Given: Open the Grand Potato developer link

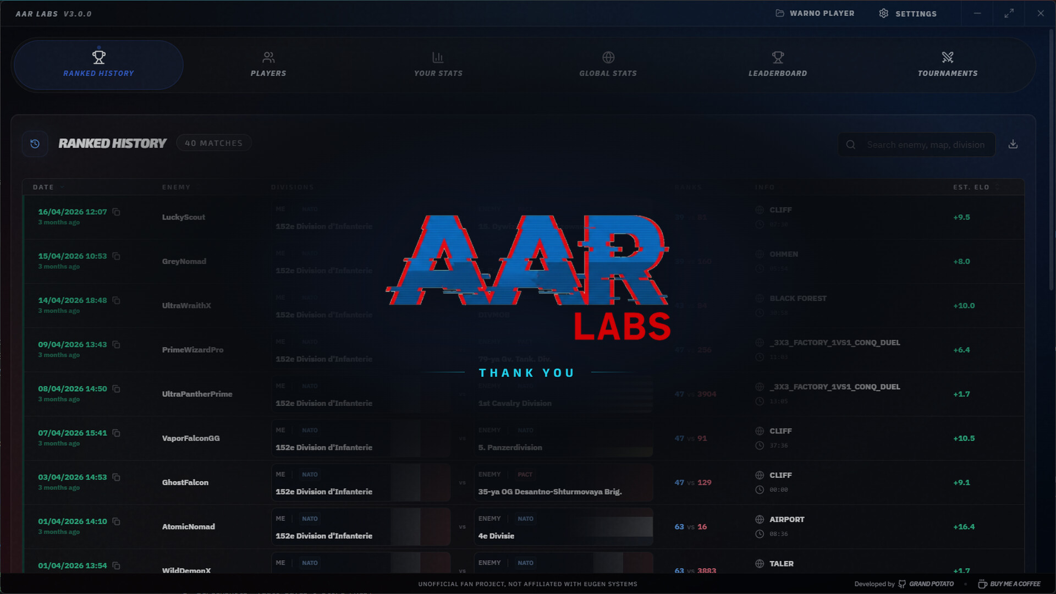Looking at the screenshot, I should click(926, 584).
